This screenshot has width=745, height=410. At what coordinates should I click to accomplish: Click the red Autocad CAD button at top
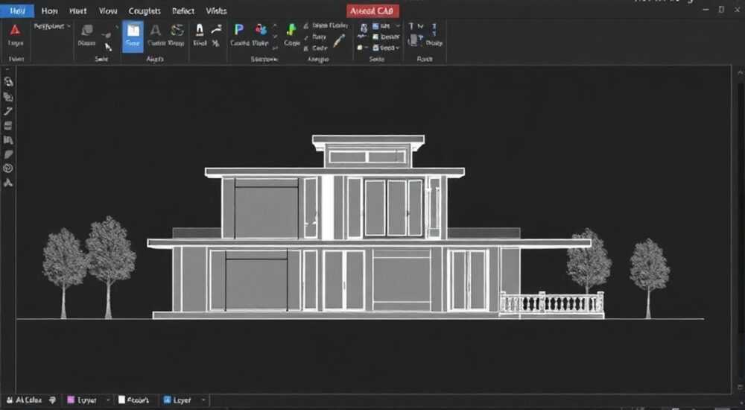[372, 11]
